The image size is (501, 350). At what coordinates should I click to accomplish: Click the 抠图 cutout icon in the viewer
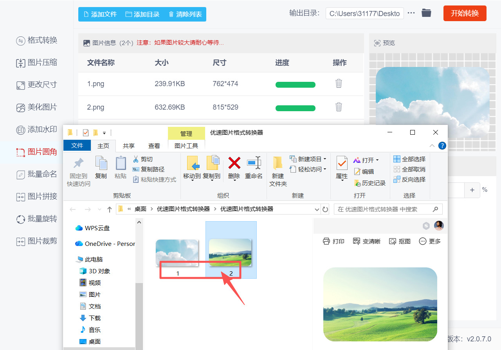coord(400,242)
